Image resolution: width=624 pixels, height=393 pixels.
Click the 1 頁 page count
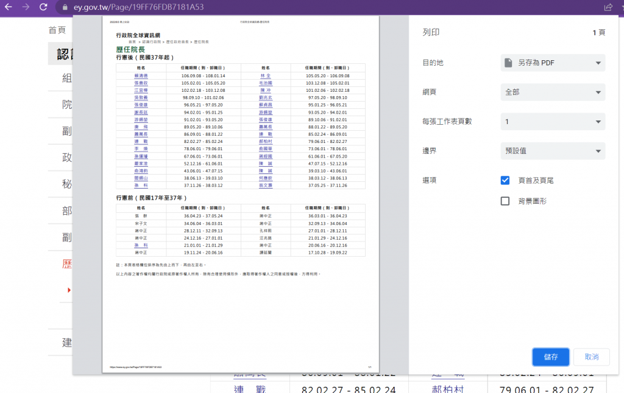[598, 33]
